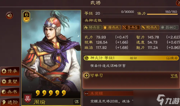
Task: Click the plus icon next to 可学习
Action: click(x=86, y=75)
